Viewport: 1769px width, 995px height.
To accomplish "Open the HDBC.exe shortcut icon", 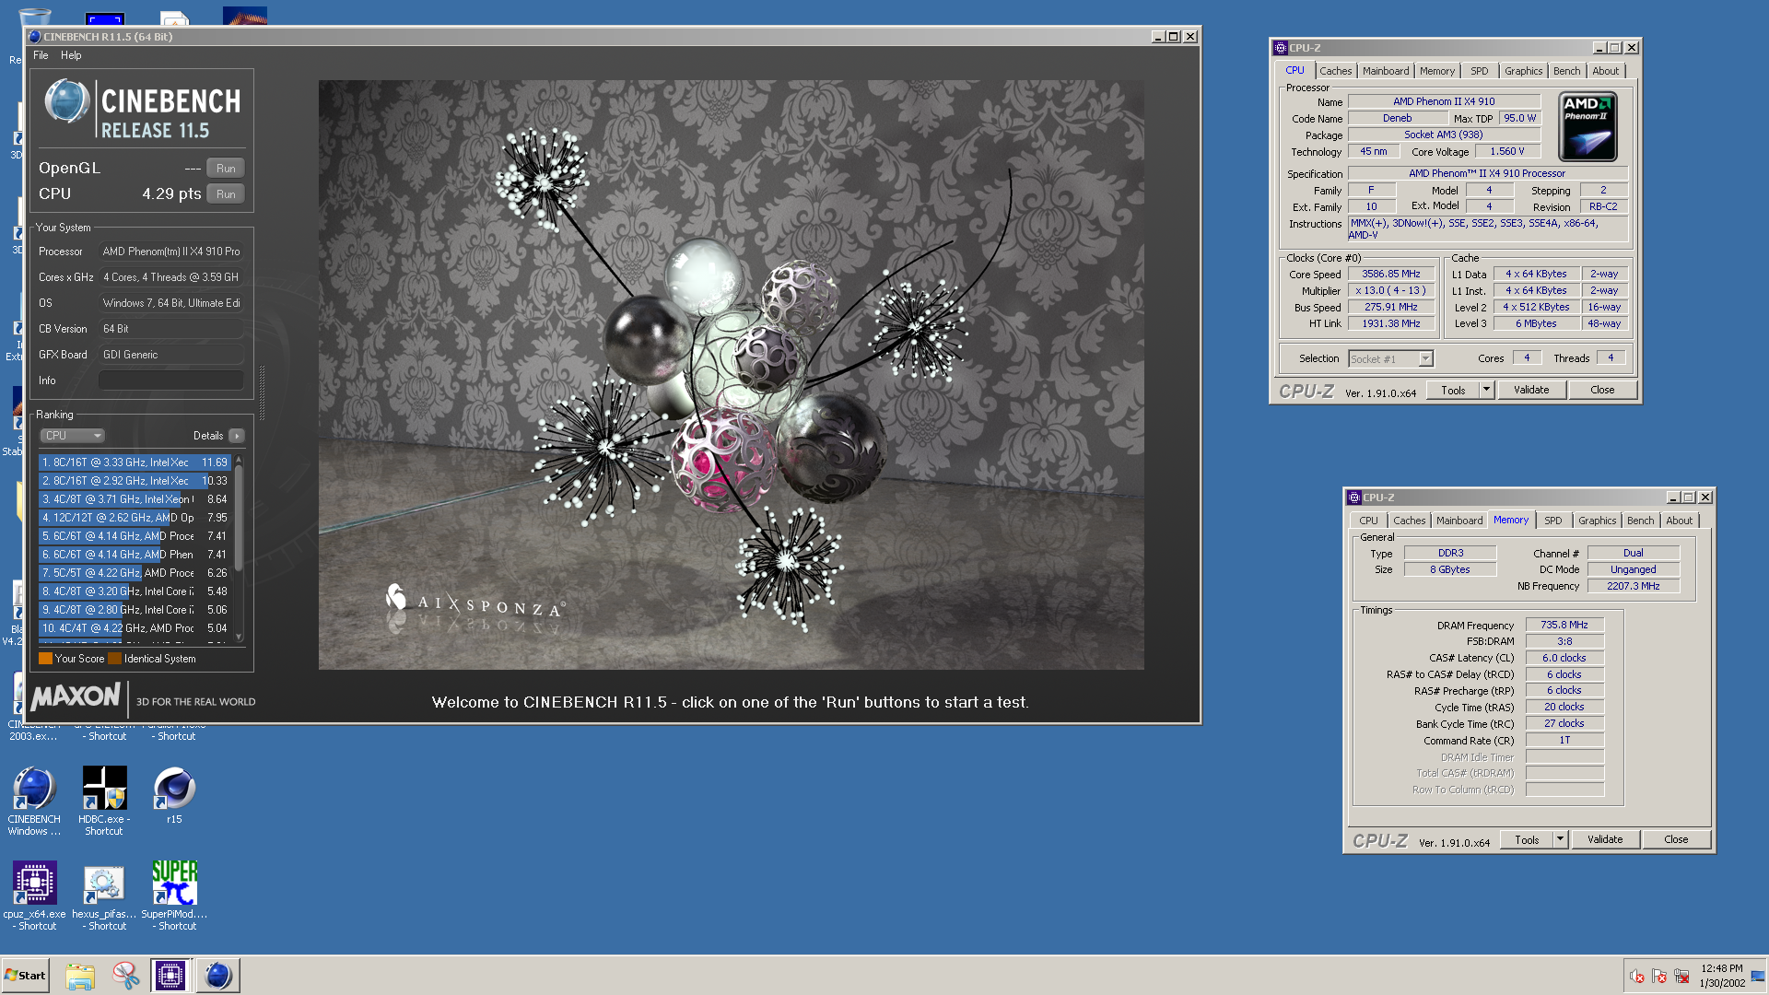I will pos(104,800).
